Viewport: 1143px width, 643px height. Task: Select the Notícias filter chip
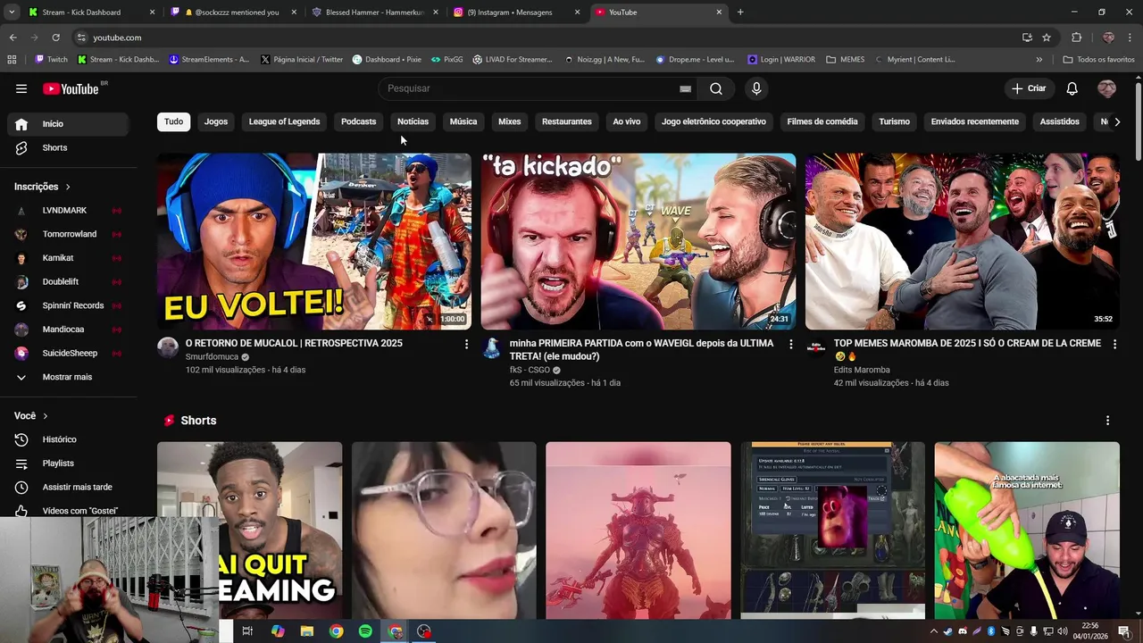point(413,121)
